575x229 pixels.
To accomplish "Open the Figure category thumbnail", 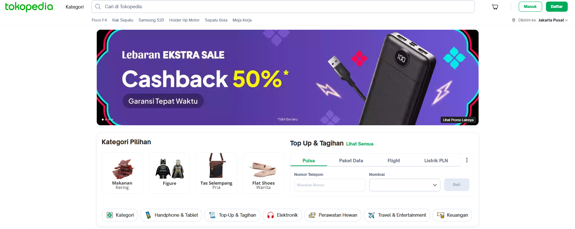I will pos(169,173).
